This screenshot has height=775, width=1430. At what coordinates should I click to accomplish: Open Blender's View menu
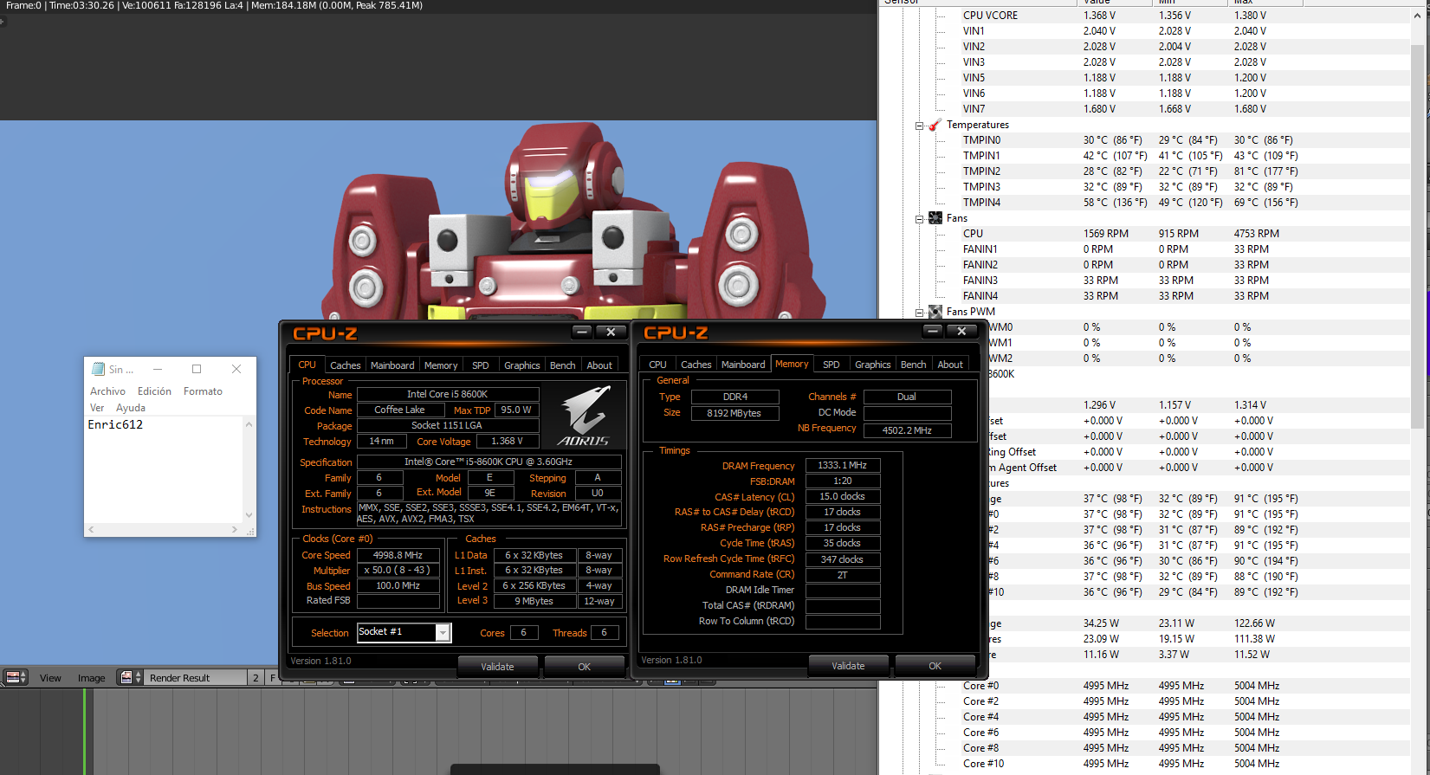point(50,678)
